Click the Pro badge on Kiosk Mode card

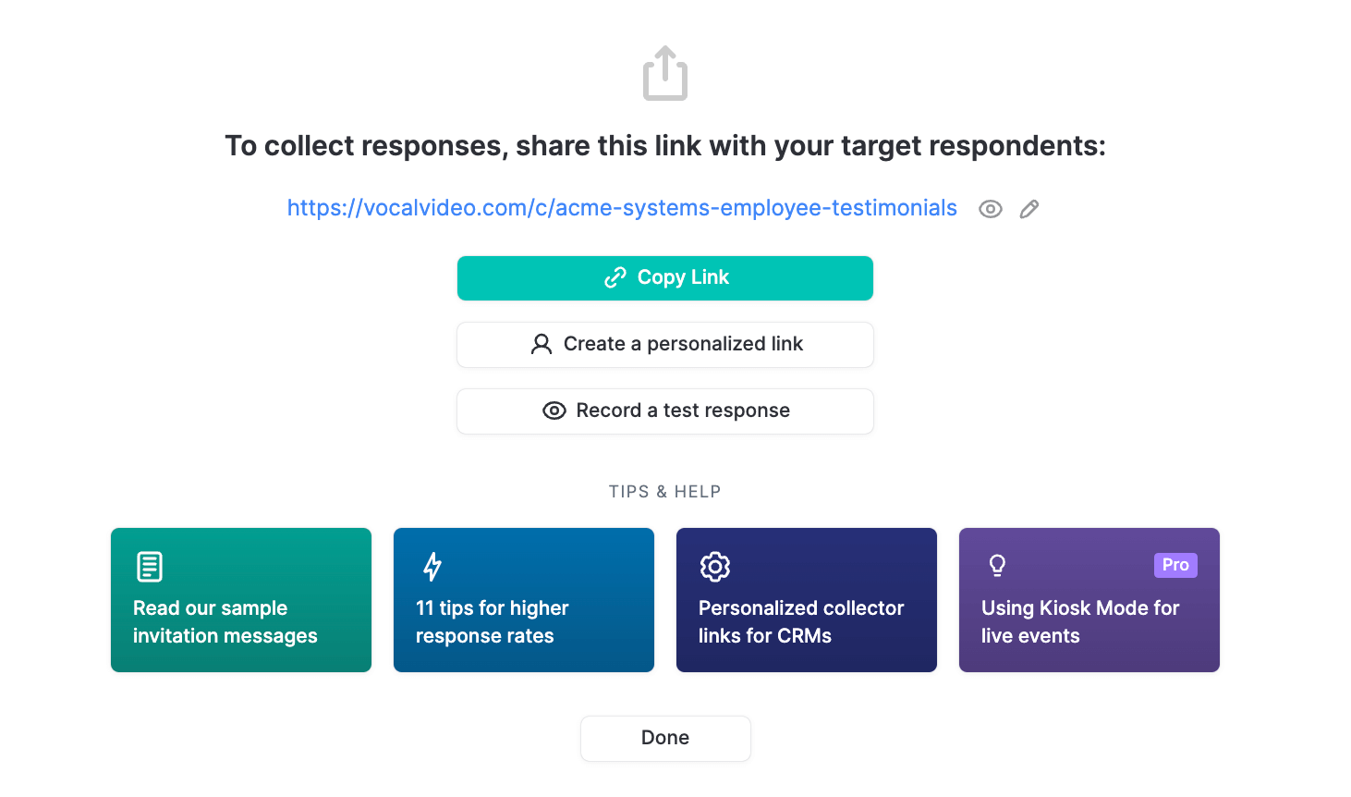(1175, 565)
